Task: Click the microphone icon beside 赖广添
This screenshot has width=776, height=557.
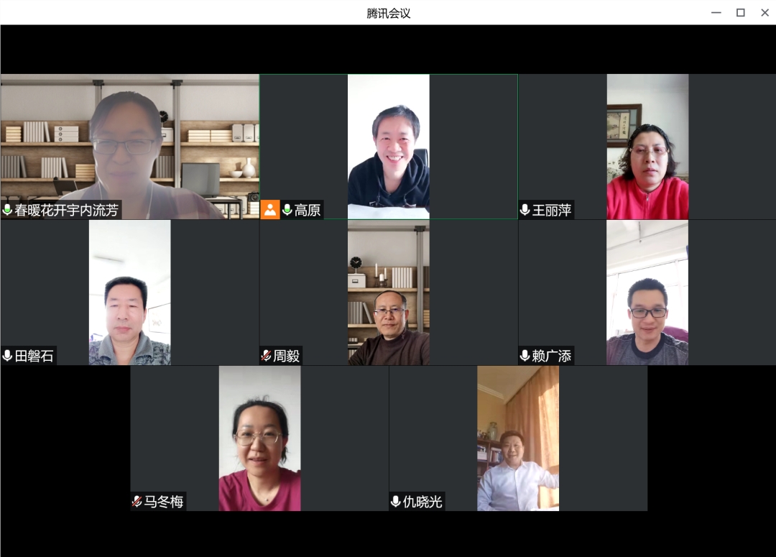Action: 525,356
